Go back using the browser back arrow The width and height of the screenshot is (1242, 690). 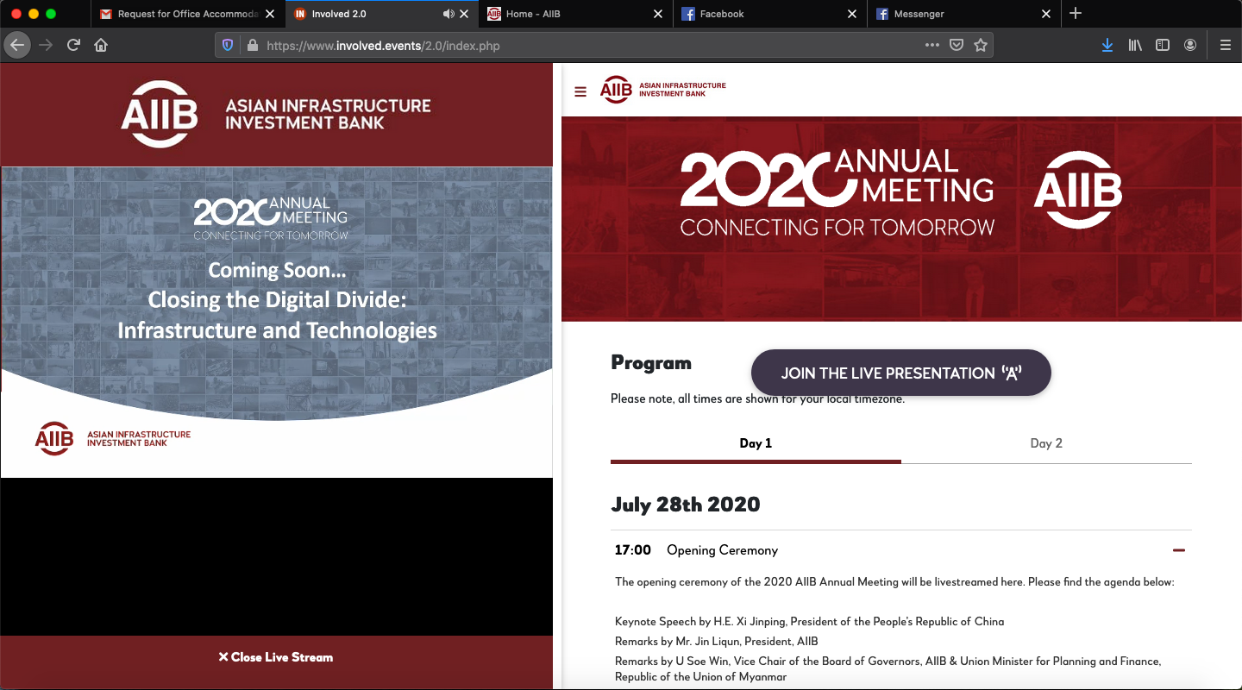click(x=16, y=45)
